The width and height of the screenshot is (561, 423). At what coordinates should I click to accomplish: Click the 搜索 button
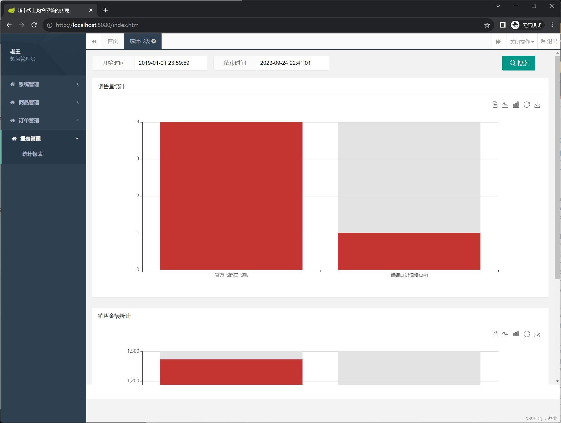pos(519,63)
